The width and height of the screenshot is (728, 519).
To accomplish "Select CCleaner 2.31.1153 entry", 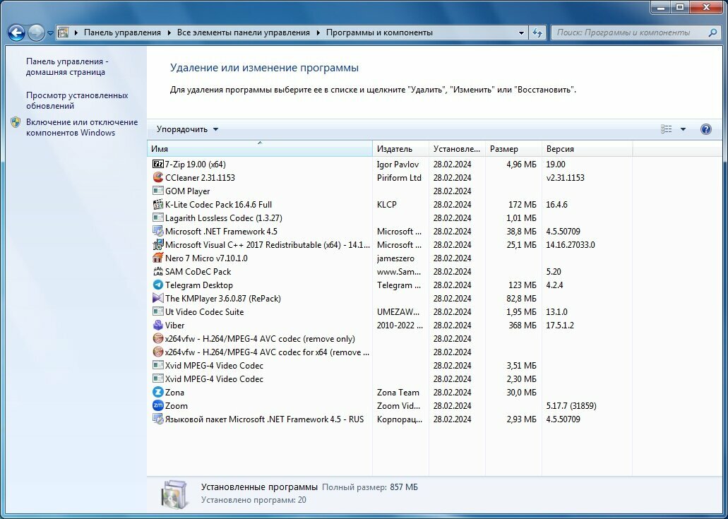I will (x=200, y=177).
